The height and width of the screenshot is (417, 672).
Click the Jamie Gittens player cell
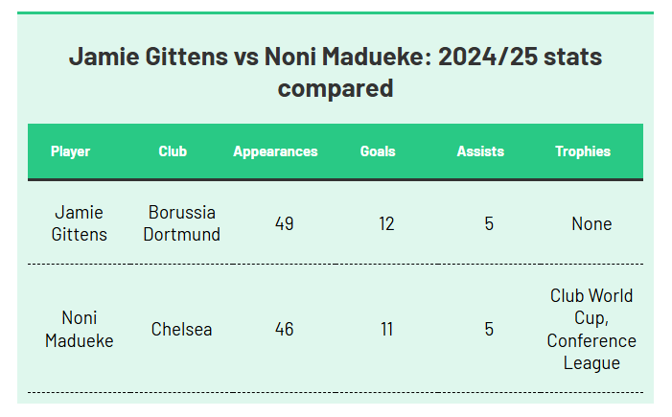79,223
